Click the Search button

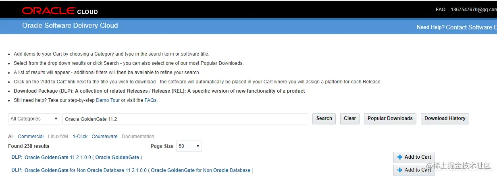tap(324, 119)
